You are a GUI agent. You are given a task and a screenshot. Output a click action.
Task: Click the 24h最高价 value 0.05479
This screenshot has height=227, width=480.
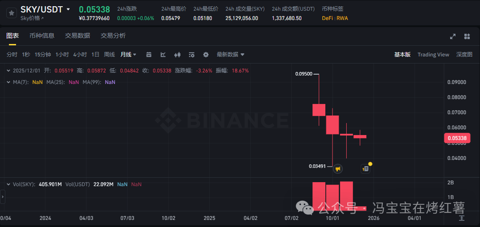[x=171, y=18]
